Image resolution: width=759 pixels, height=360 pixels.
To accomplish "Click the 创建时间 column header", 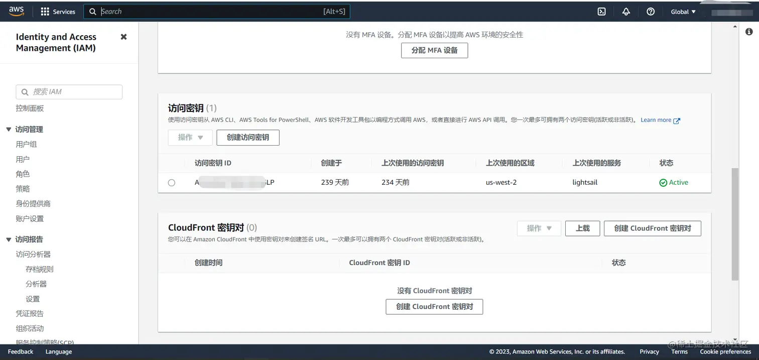I will [x=208, y=263].
